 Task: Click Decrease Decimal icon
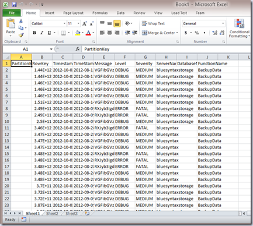tap(222, 33)
